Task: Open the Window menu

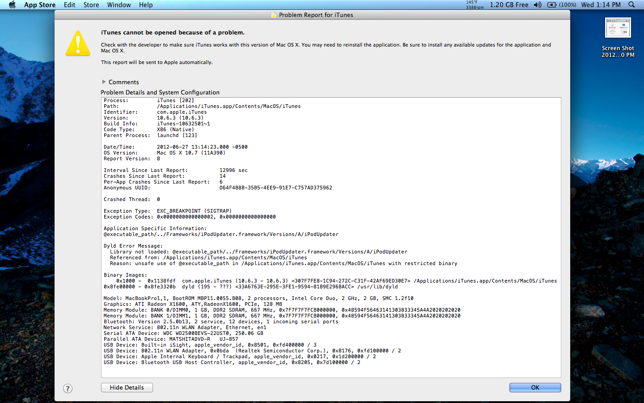Action: tap(119, 5)
